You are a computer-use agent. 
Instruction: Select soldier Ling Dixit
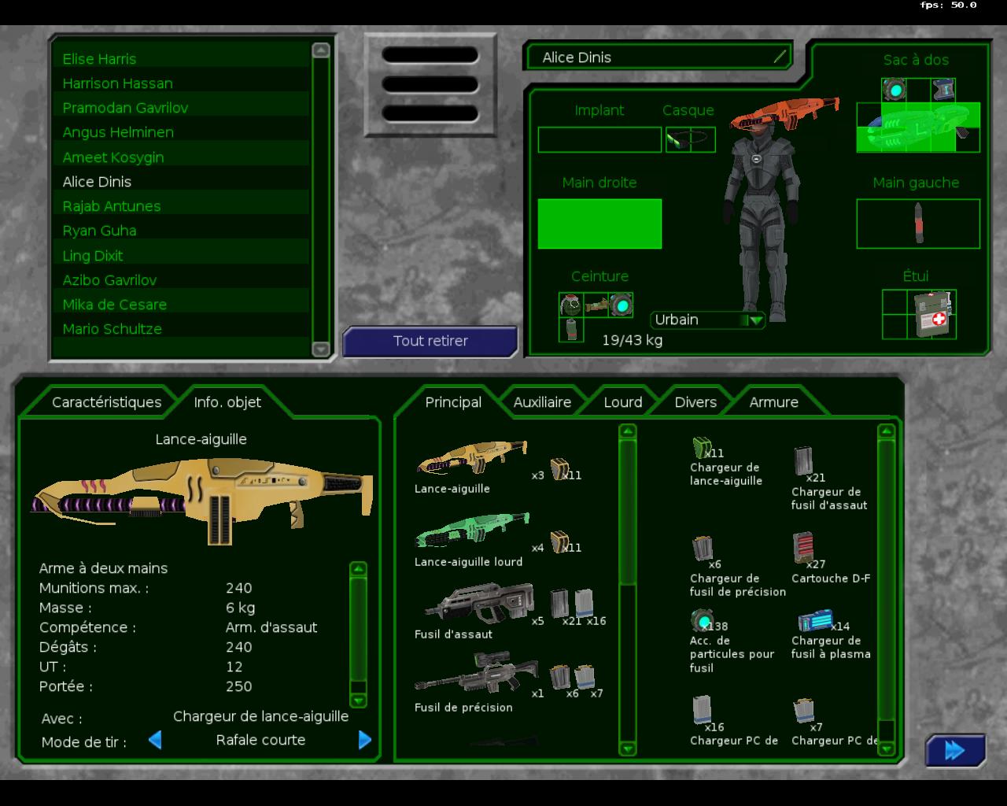[182, 256]
